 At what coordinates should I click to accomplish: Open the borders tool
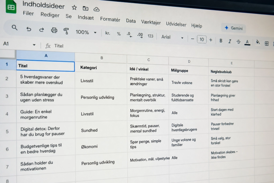pos(267,43)
